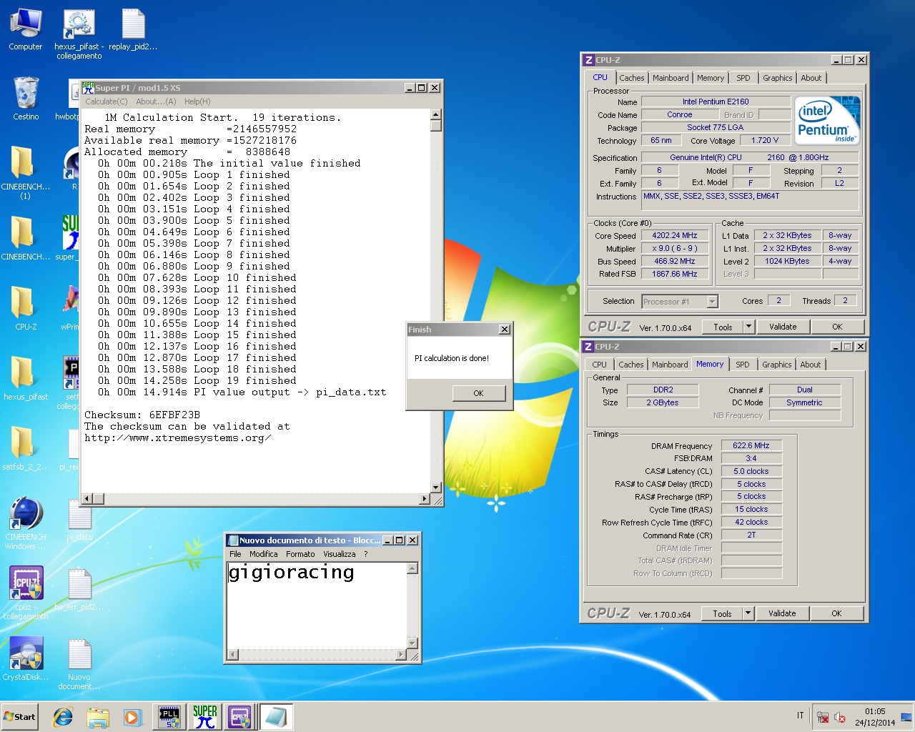Open Calculate(C) menu in Super PI
Screen dimensions: 915x732
pyautogui.click(x=107, y=102)
